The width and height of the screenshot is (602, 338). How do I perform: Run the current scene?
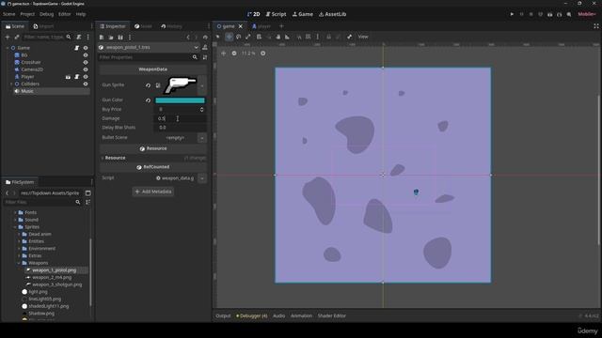[x=549, y=14]
